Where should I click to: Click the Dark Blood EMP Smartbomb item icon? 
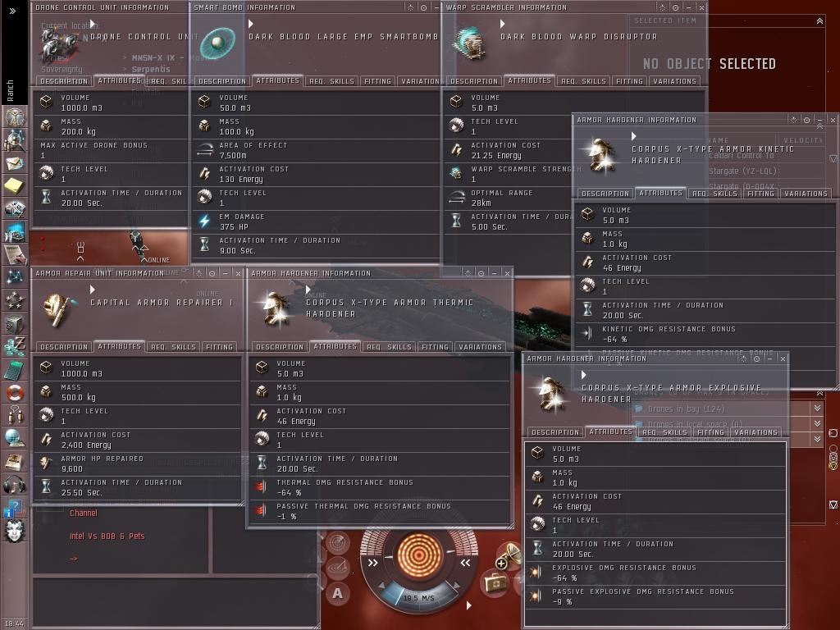[x=217, y=42]
